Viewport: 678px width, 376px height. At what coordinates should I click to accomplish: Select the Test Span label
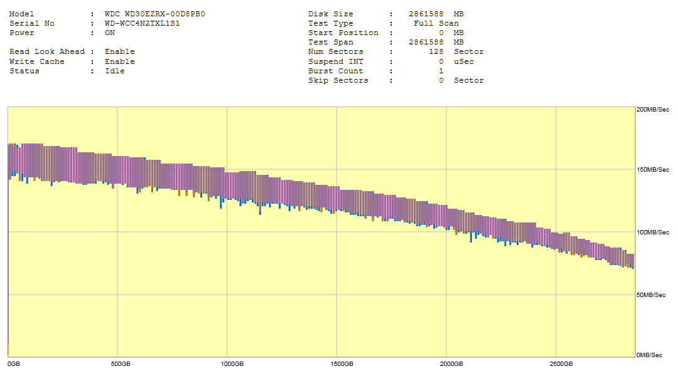331,42
